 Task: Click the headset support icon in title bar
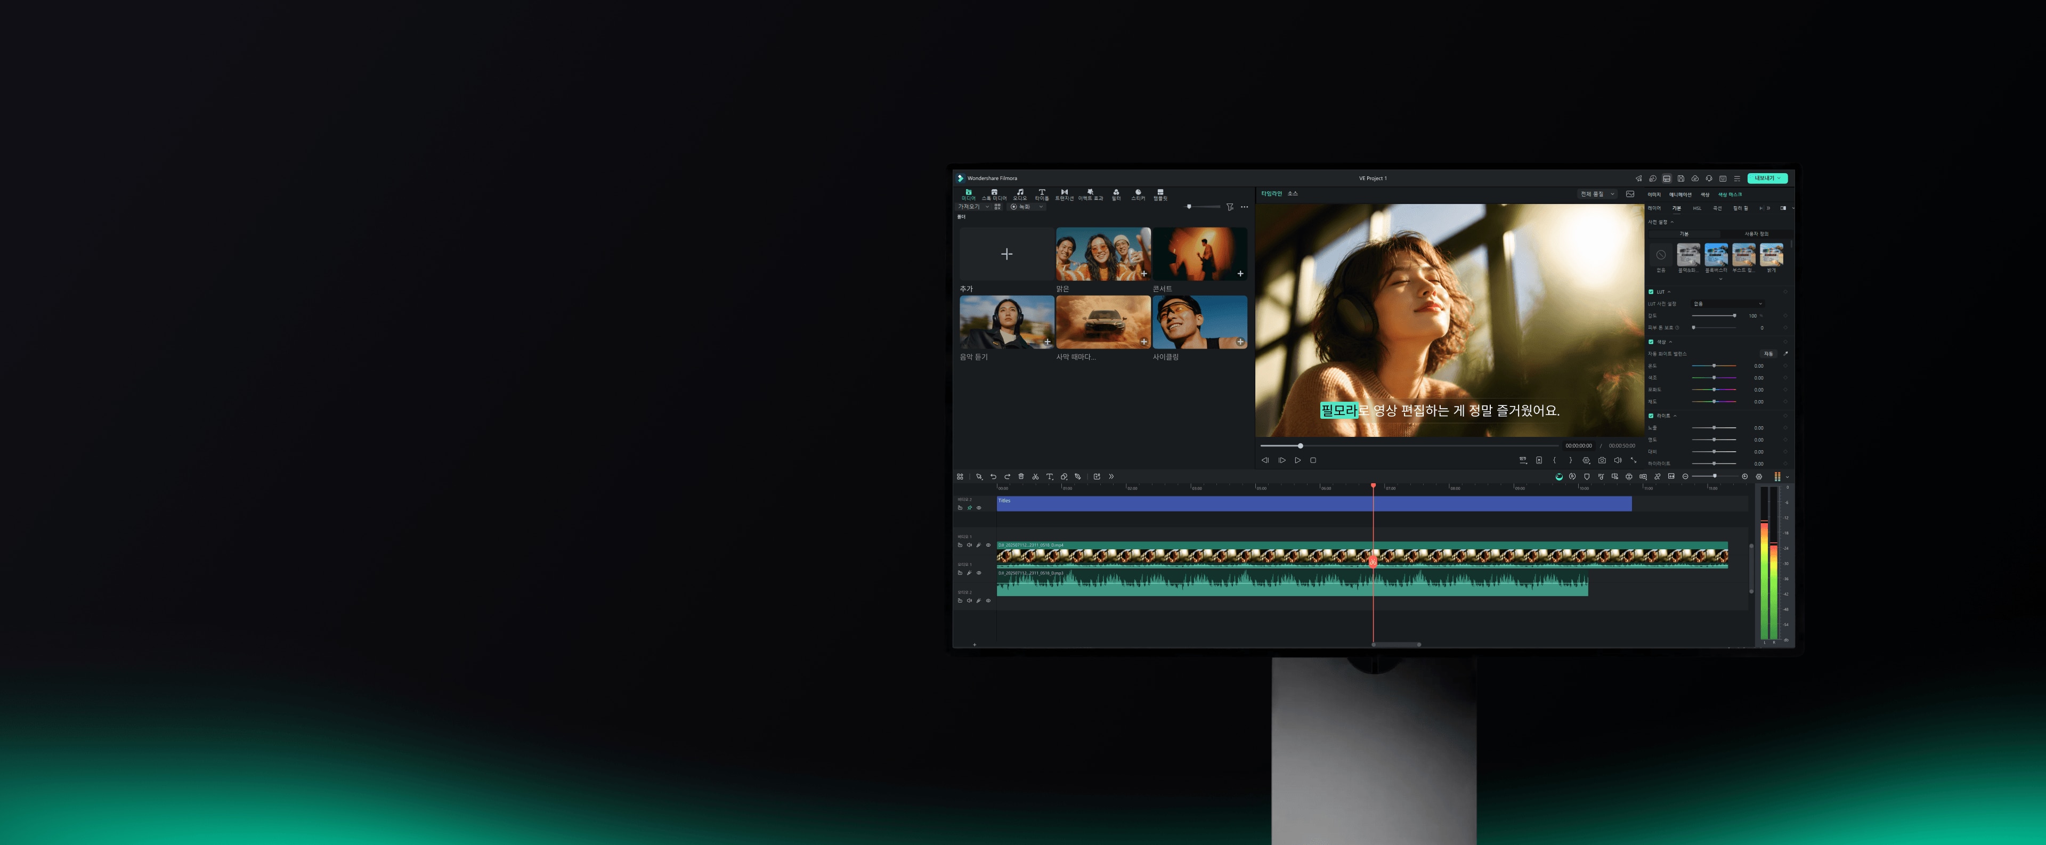click(x=1708, y=178)
